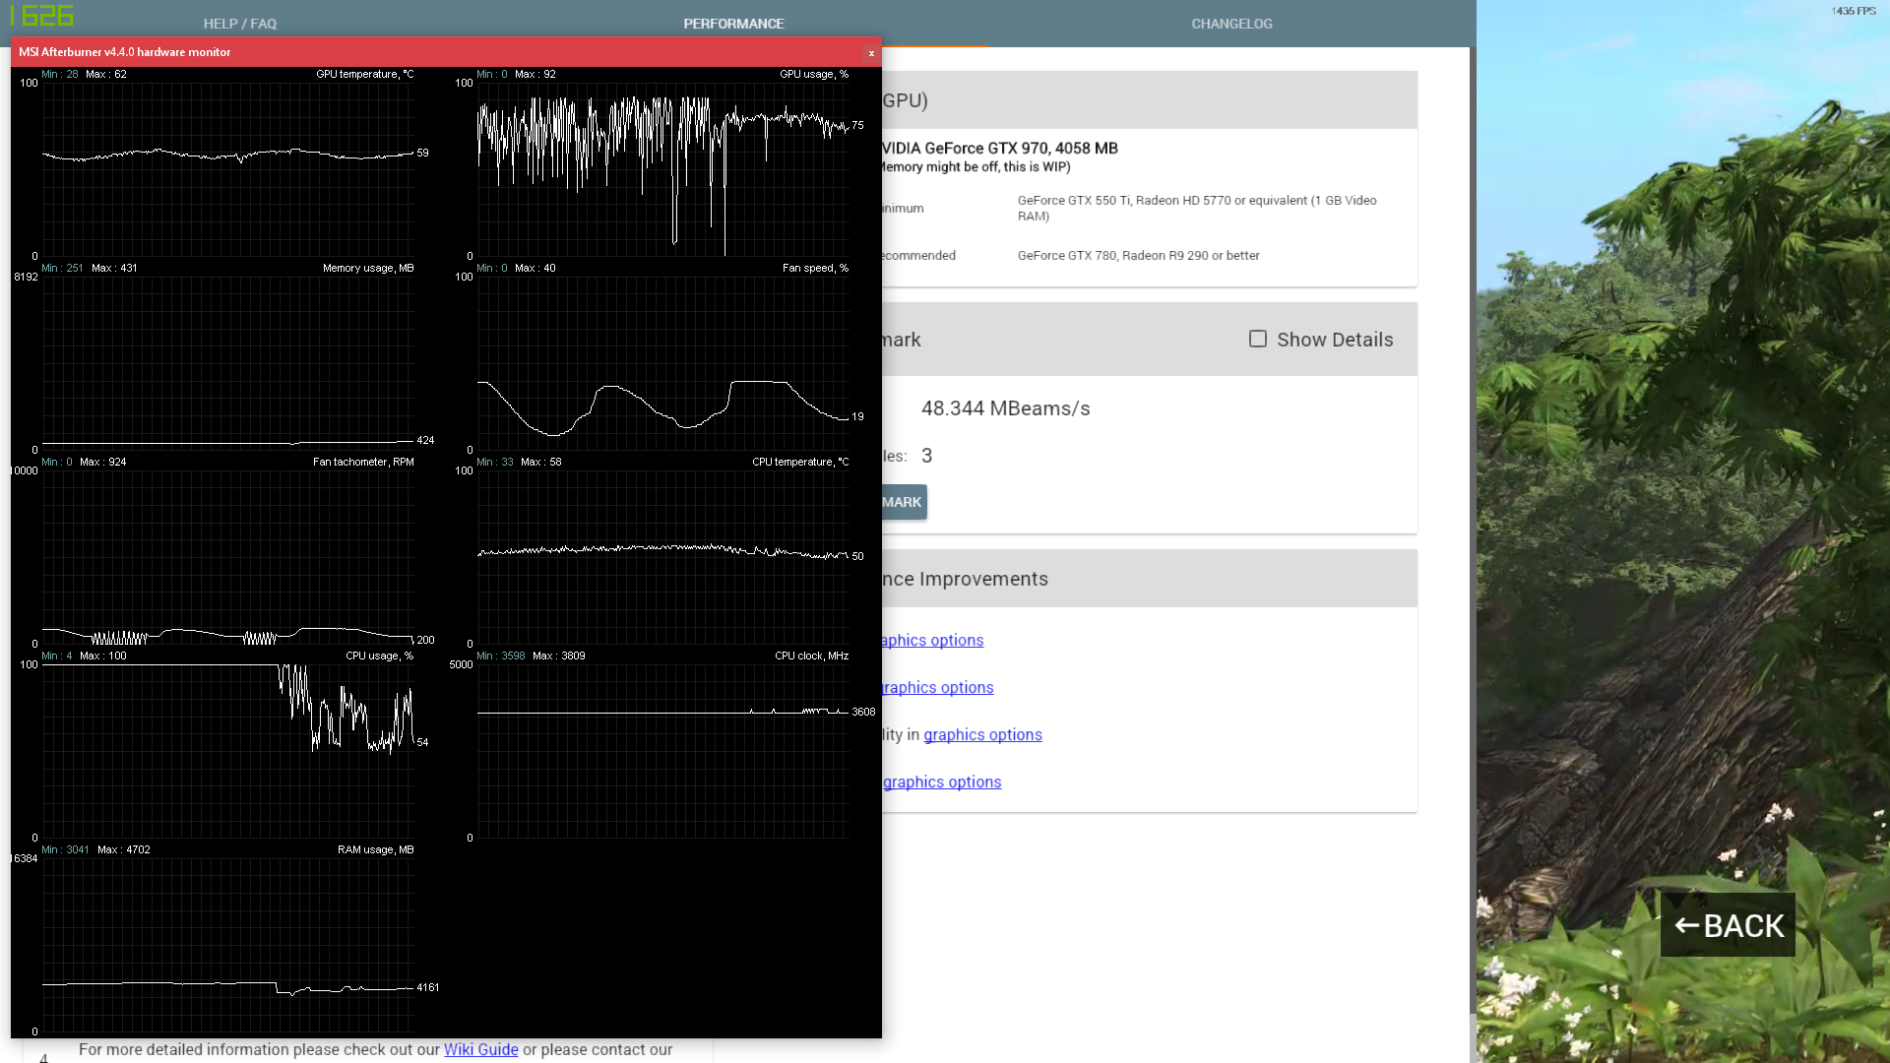Image resolution: width=1890 pixels, height=1063 pixels.
Task: Click the green 1626 counter
Action: [41, 16]
